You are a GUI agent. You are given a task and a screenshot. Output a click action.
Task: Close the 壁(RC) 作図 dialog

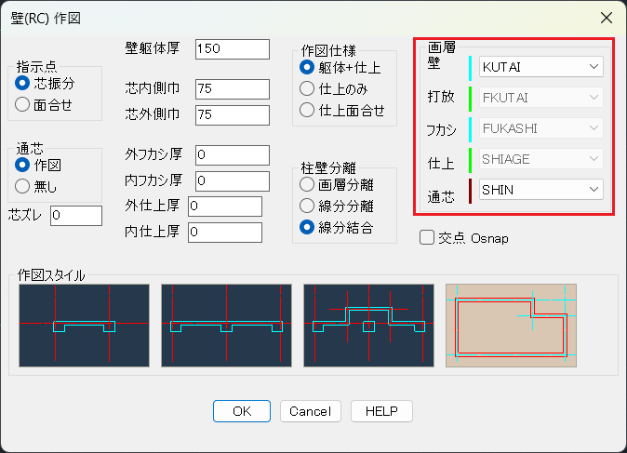pyautogui.click(x=607, y=18)
